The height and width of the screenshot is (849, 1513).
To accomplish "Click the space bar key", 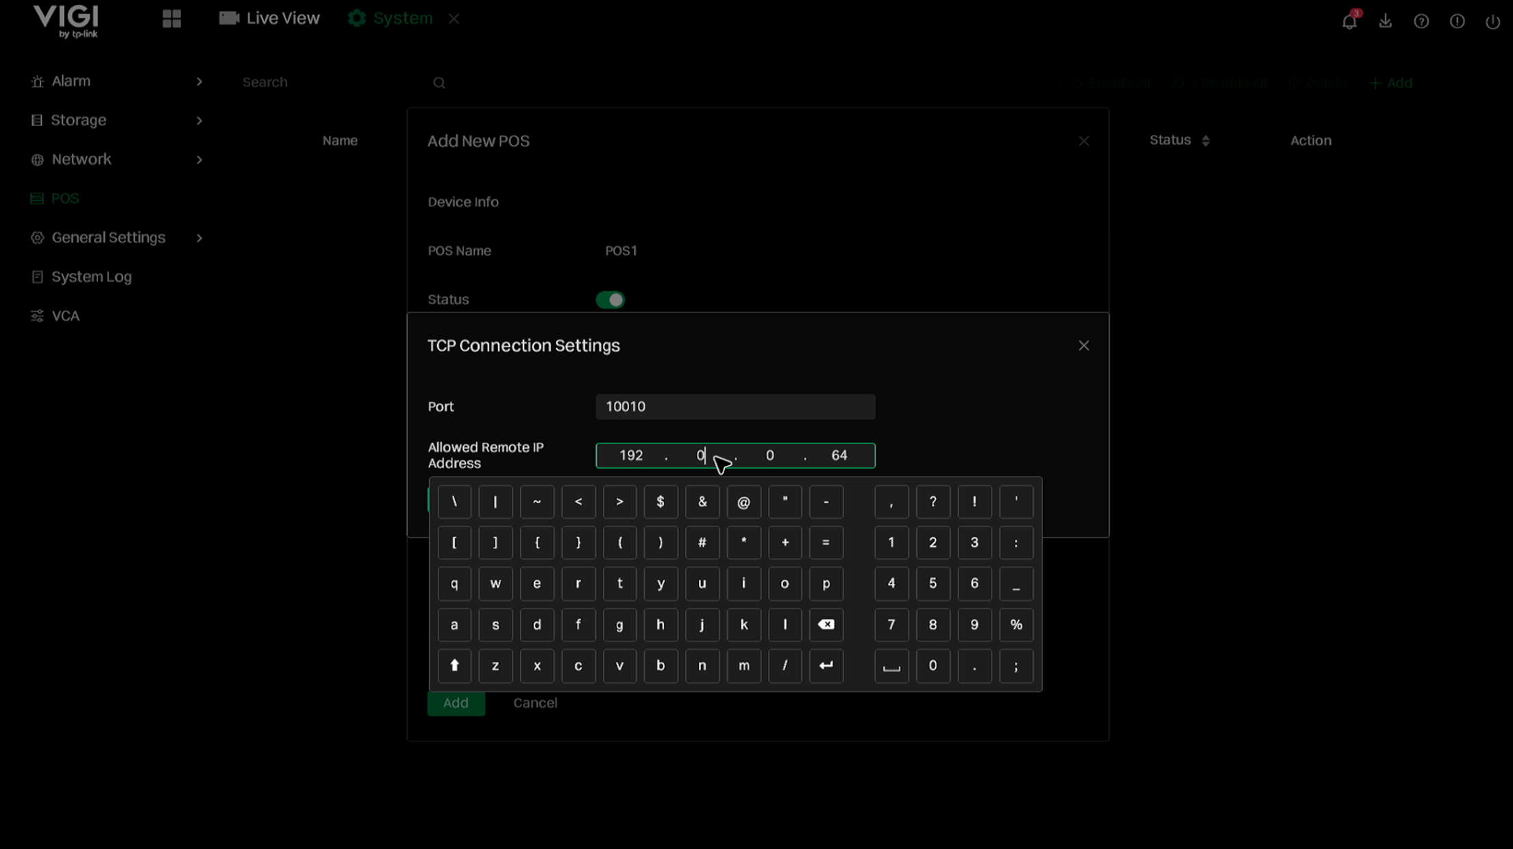I will tap(891, 665).
